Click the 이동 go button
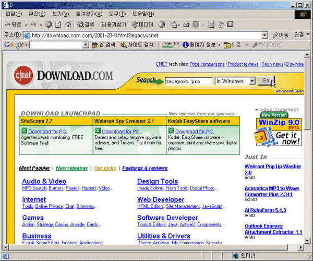This screenshot has height=261, width=313. [x=281, y=35]
